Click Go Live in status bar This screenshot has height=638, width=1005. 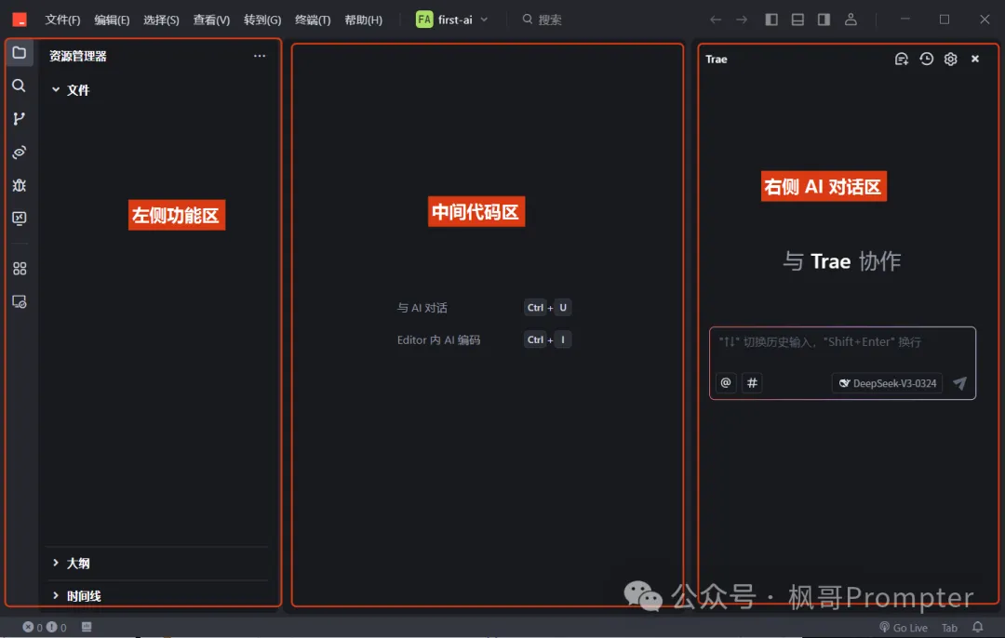click(x=904, y=627)
